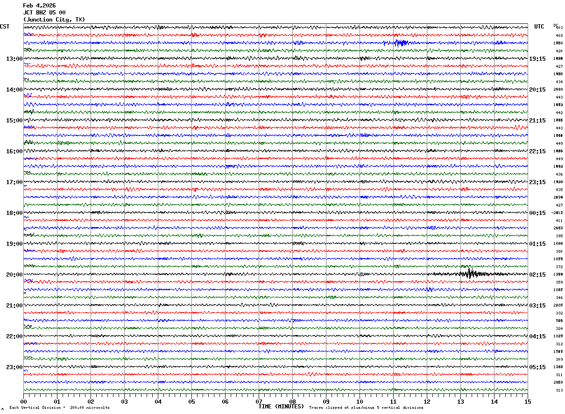Click the 01:15 UTC time label
This screenshot has width=565, height=414.
(x=537, y=244)
